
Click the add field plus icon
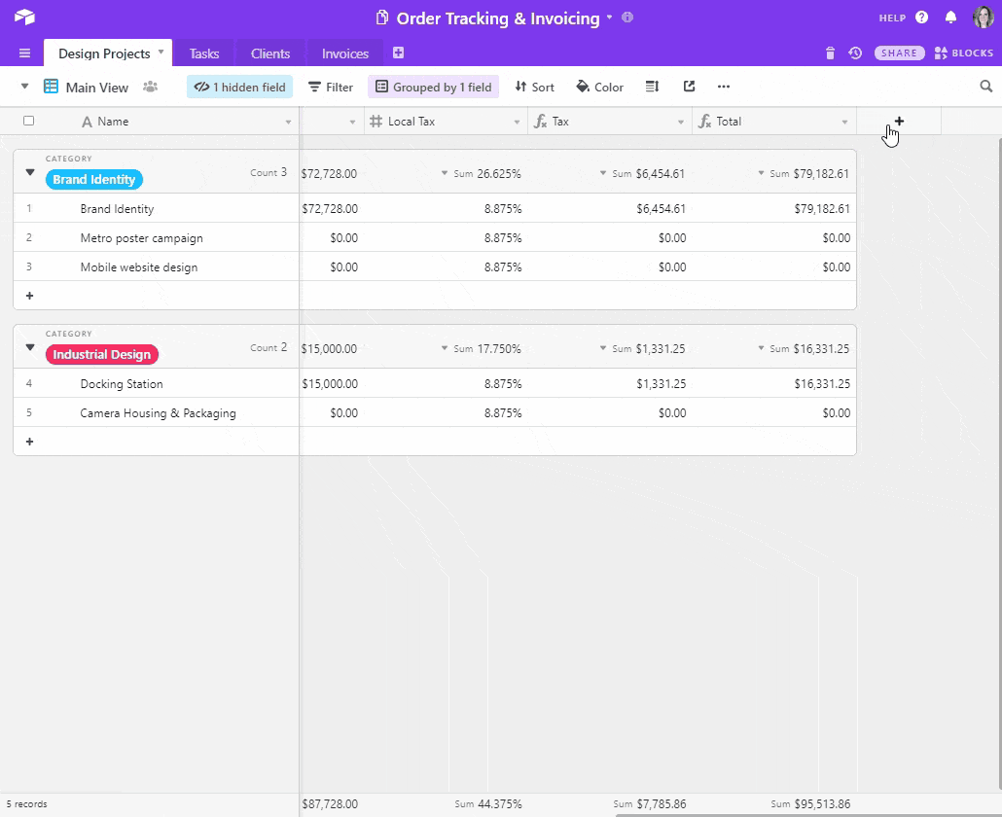pyautogui.click(x=899, y=122)
